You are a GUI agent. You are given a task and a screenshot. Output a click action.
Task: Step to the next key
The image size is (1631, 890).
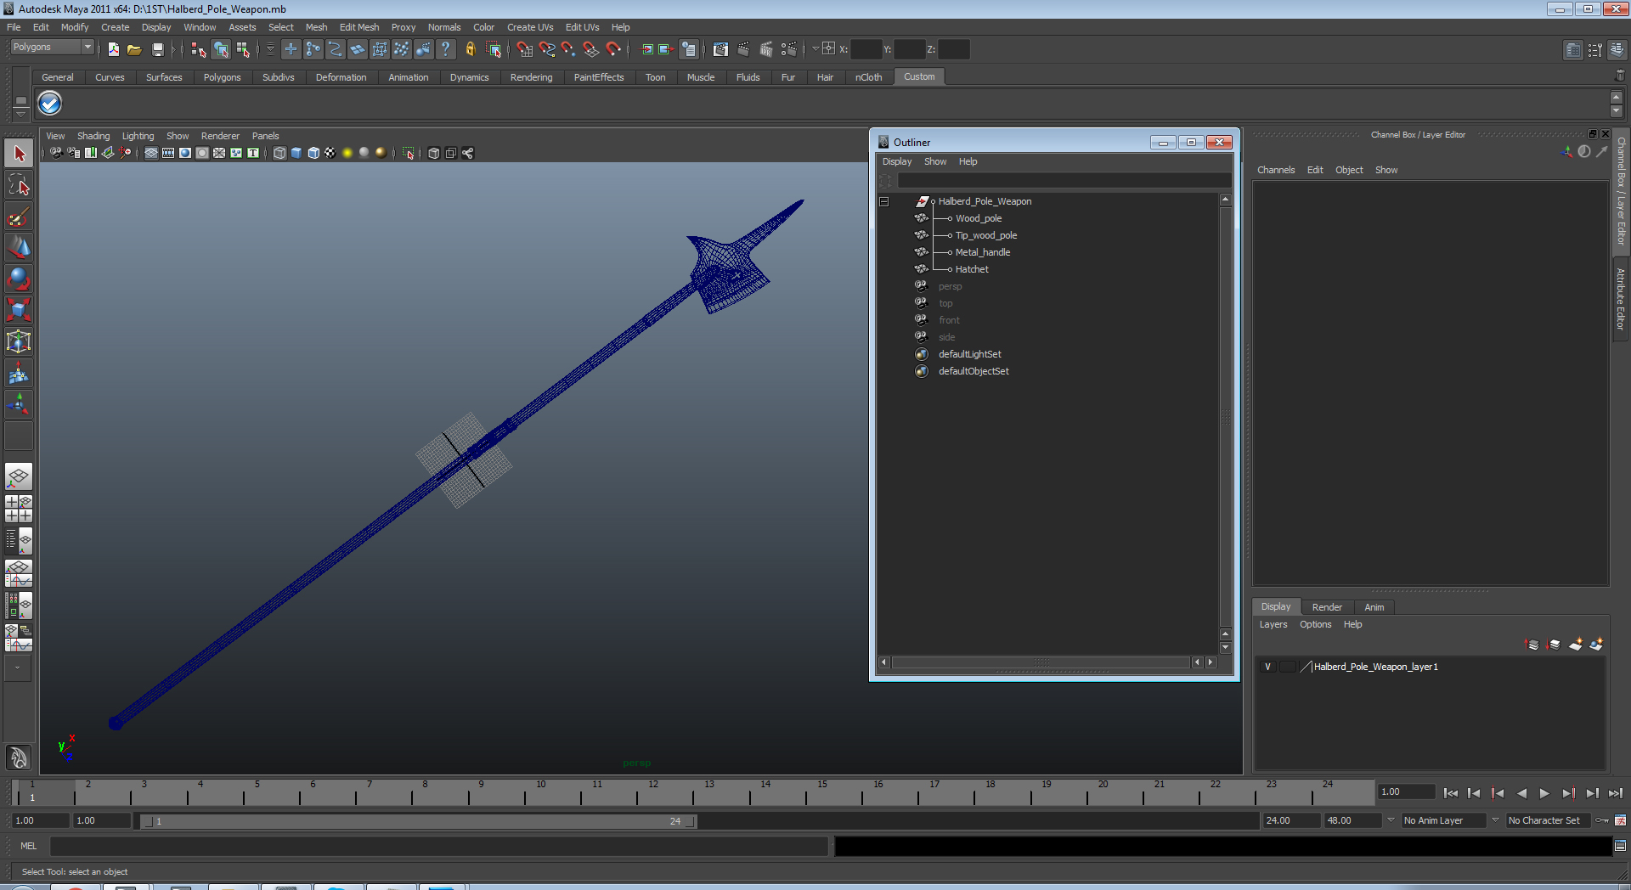1568,793
